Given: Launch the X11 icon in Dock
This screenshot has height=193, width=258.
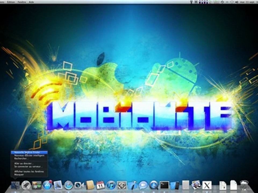Looking at the screenshot, I should [207, 185].
